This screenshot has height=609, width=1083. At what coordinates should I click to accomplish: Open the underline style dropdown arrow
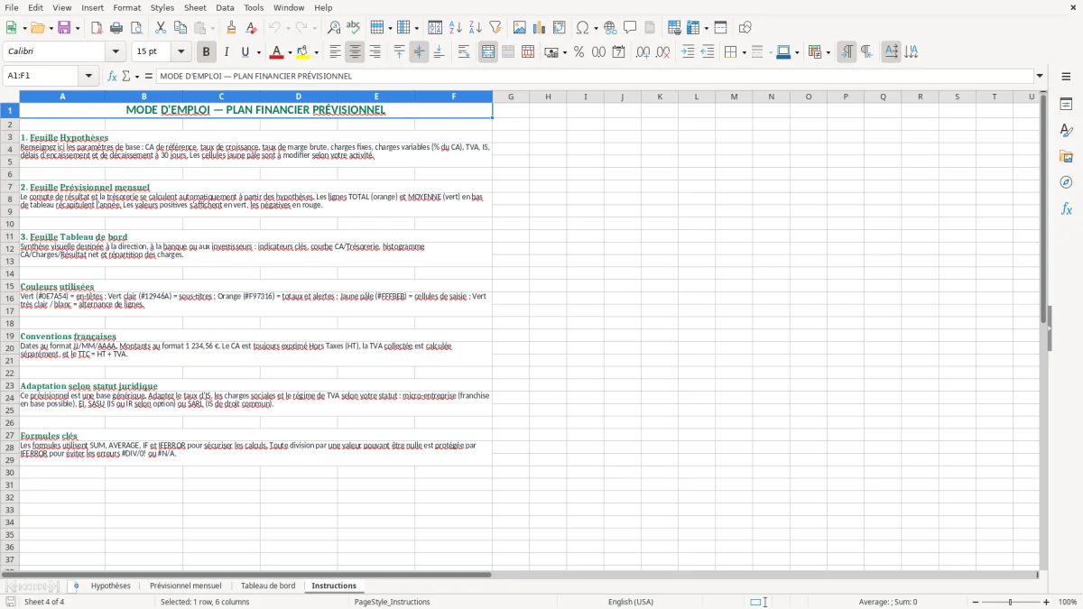[258, 52]
